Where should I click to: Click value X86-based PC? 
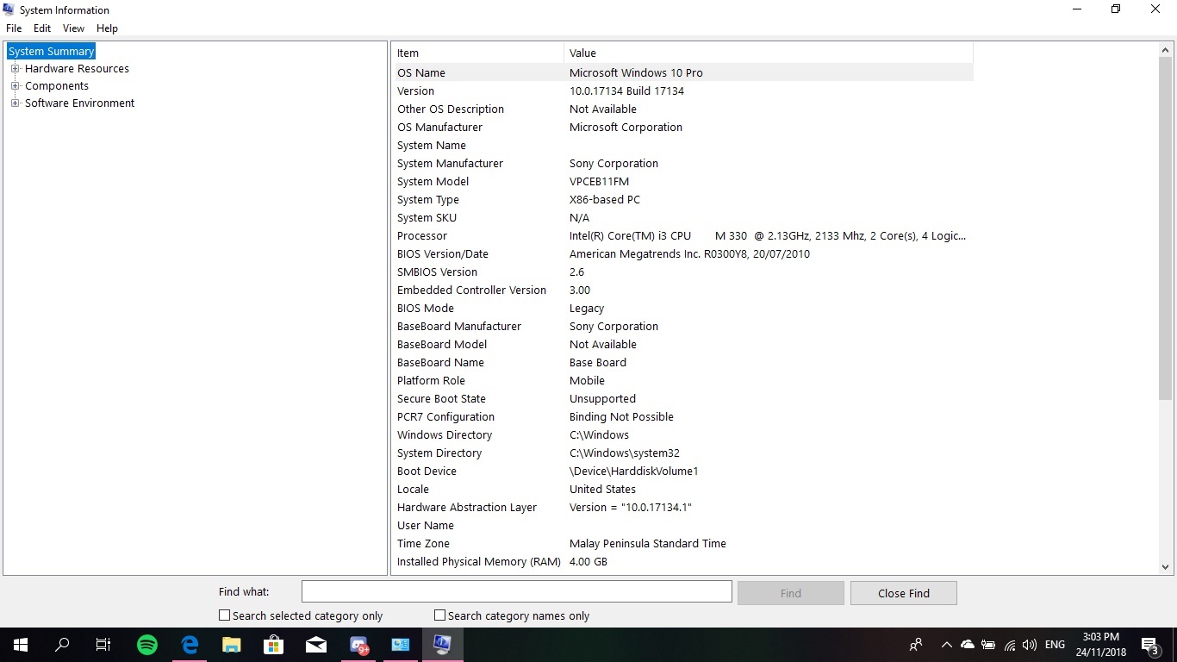tap(605, 199)
